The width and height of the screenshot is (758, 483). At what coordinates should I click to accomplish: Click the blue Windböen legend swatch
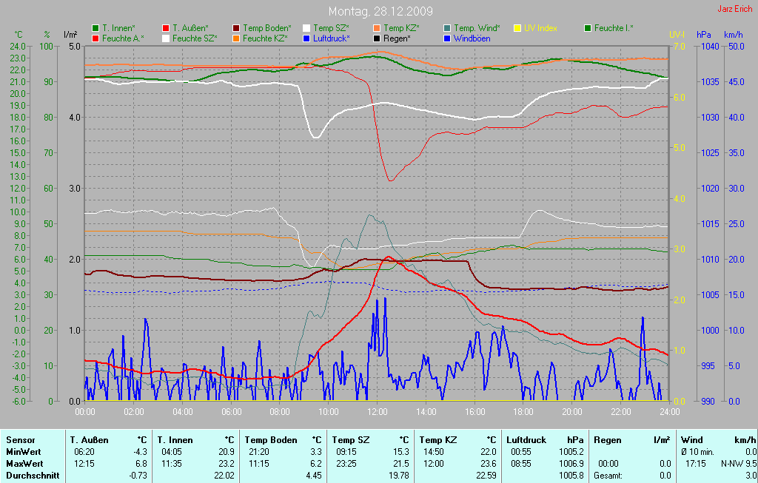tap(447, 38)
